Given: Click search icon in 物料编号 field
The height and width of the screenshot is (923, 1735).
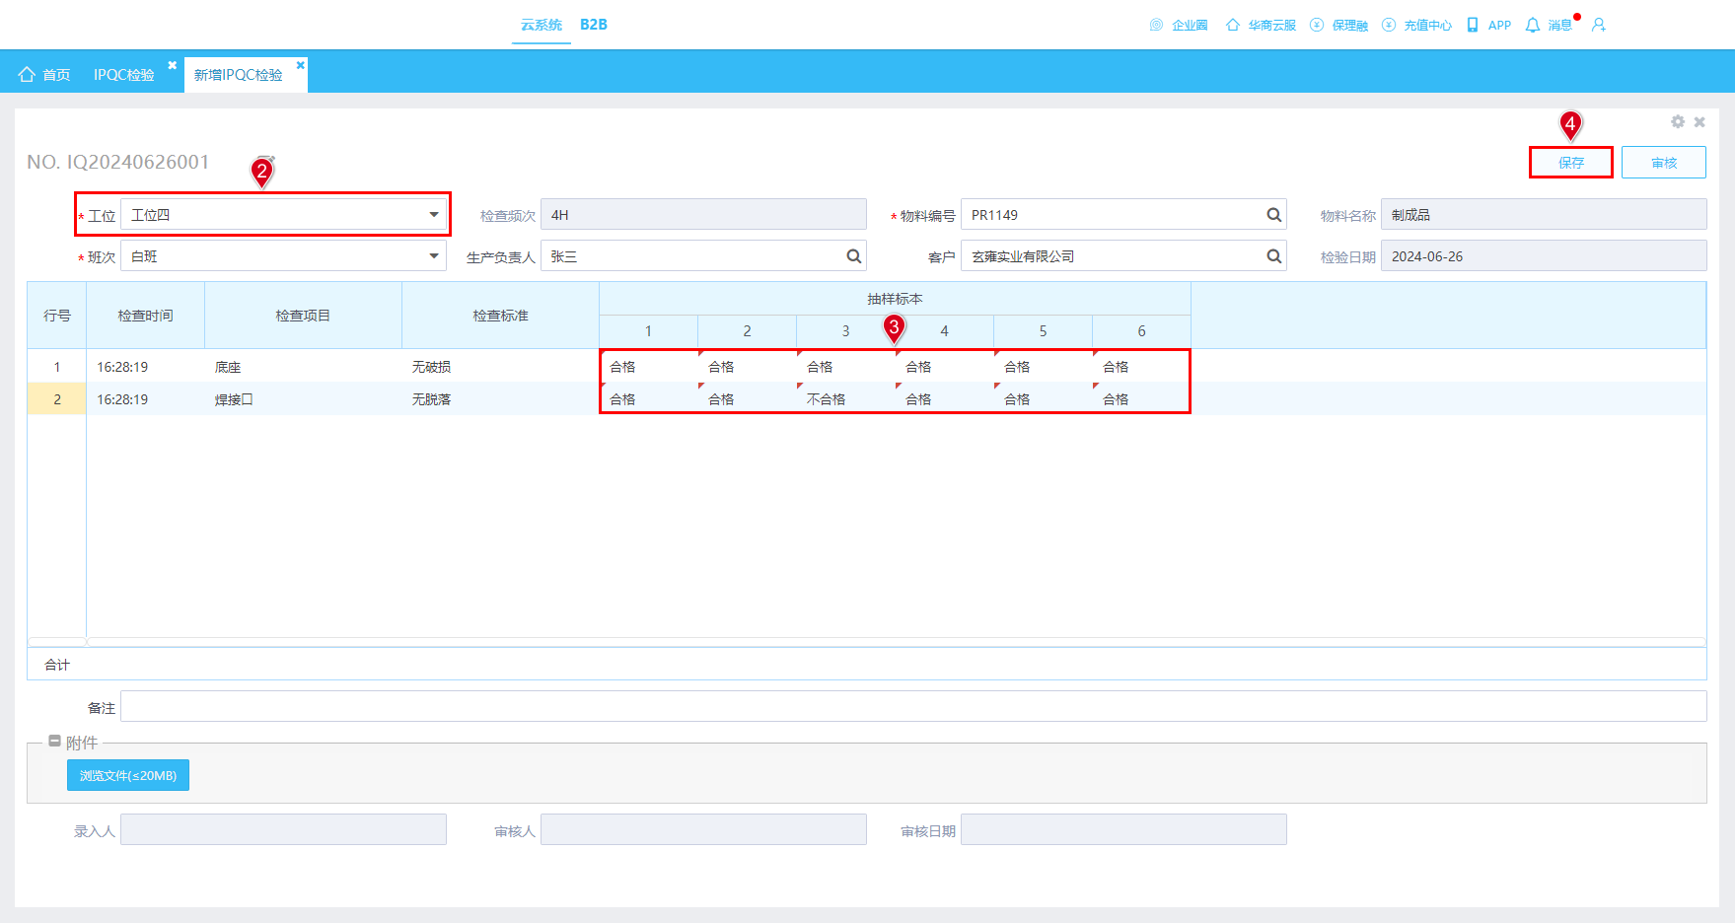Looking at the screenshot, I should 1274,215.
